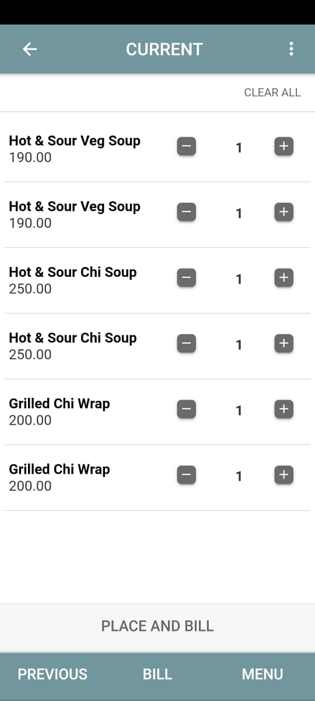Tap plus on last Grilled Chi Wrap
Screen dimensions: 315x701
[283, 475]
